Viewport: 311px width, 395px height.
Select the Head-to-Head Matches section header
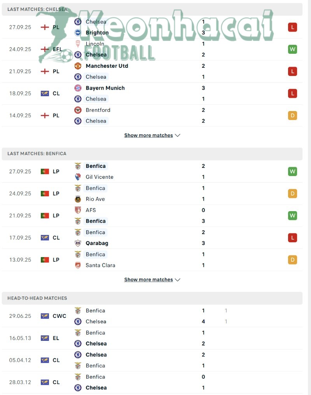pos(37,298)
